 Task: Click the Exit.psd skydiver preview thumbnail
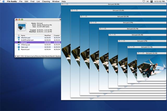point(22,27)
